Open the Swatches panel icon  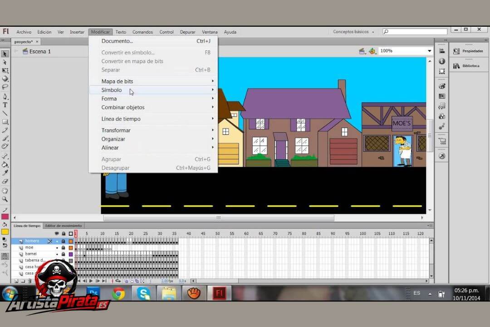(x=441, y=96)
